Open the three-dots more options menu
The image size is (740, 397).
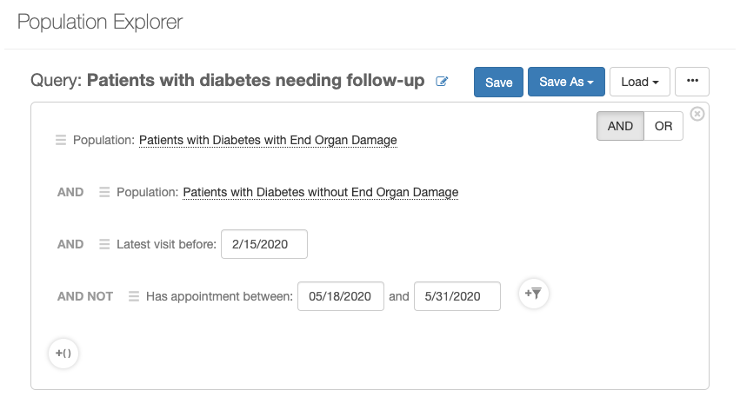(692, 82)
